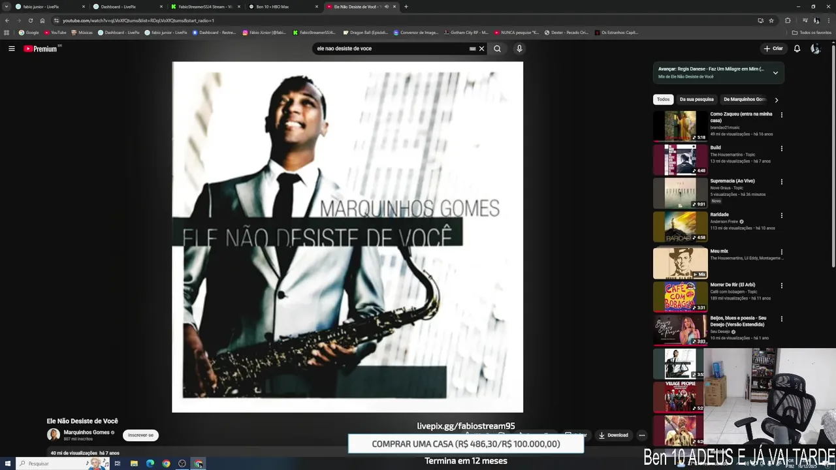Open 'Supremacia (Ao Vivo)' video title
Screen dimensions: 836x470
[x=732, y=181]
